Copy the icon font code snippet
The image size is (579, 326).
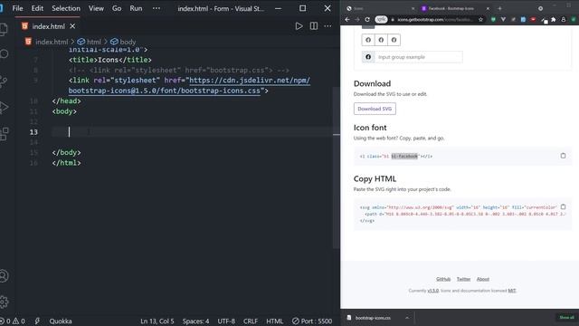[x=563, y=156]
